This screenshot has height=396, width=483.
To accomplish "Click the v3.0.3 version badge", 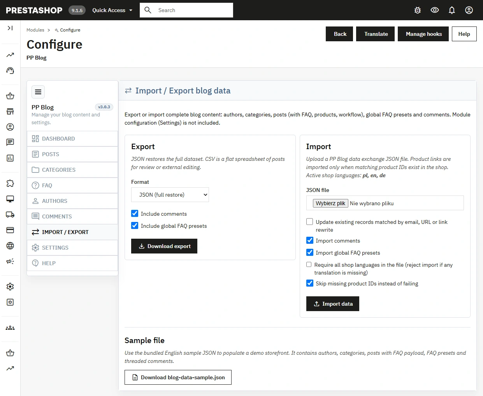I will point(104,107).
